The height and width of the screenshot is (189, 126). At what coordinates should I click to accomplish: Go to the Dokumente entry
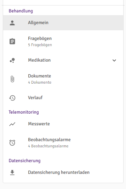click(x=39, y=76)
